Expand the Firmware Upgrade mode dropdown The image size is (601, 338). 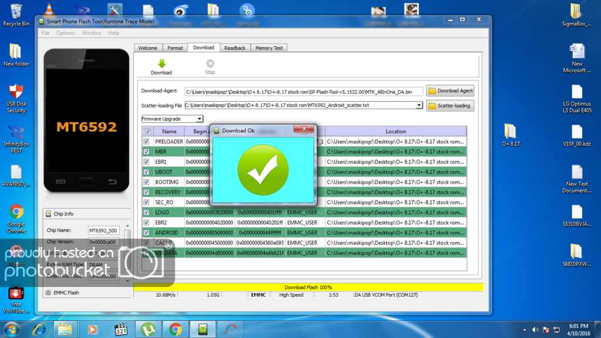point(200,119)
